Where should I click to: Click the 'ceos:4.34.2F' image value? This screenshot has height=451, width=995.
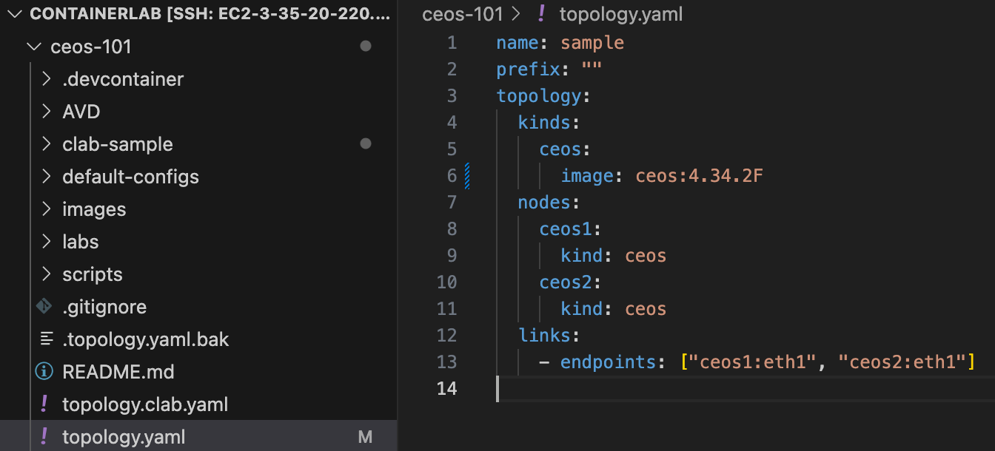coord(700,176)
